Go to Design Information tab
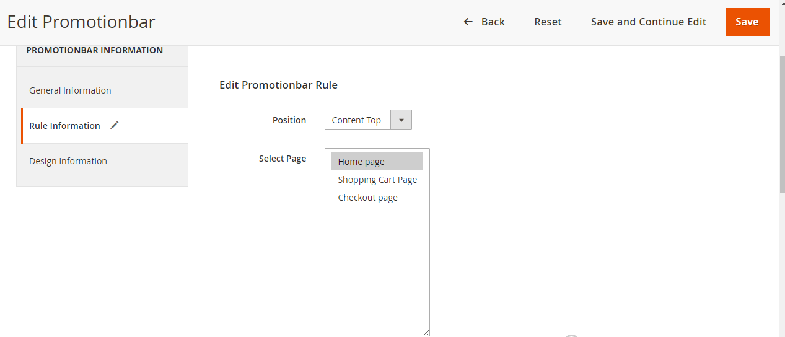This screenshot has height=337, width=785. point(68,161)
